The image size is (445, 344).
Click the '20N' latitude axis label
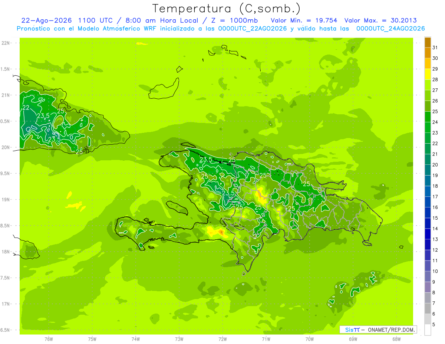[x=6, y=148]
